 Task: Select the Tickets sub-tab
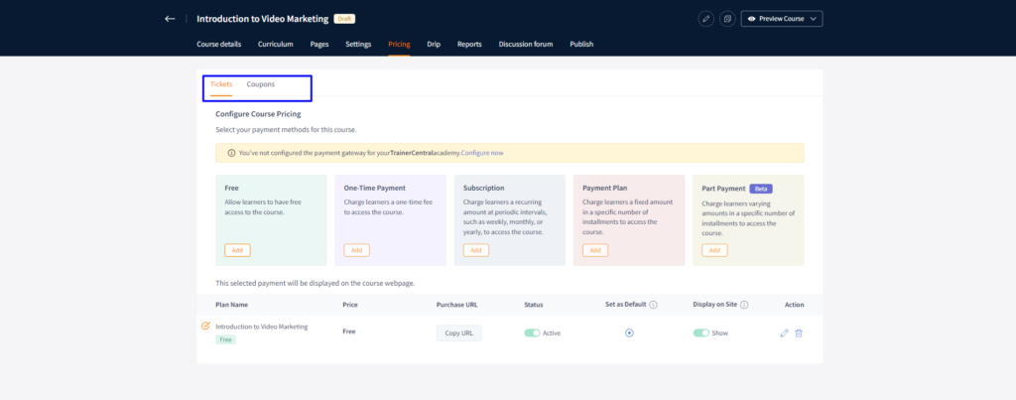tap(221, 84)
